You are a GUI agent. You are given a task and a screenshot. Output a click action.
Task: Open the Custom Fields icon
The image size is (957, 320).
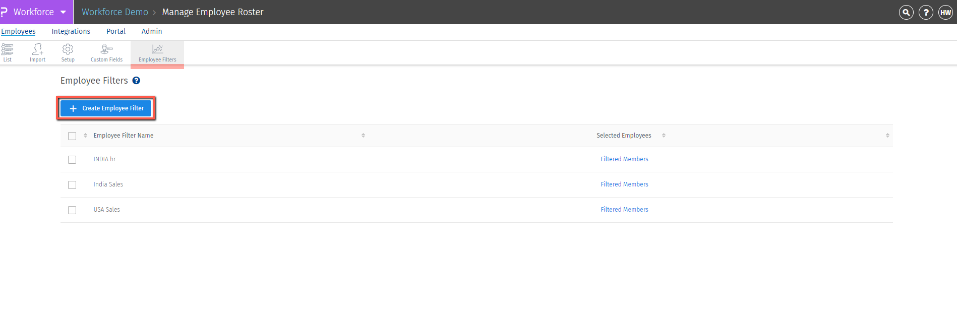tap(106, 49)
